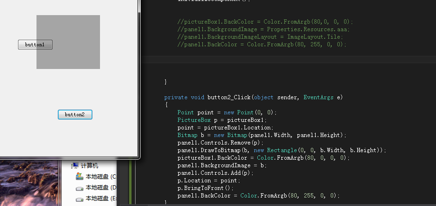Click the uncommented pictureBox1.BackColor assignment line

pos(263,158)
